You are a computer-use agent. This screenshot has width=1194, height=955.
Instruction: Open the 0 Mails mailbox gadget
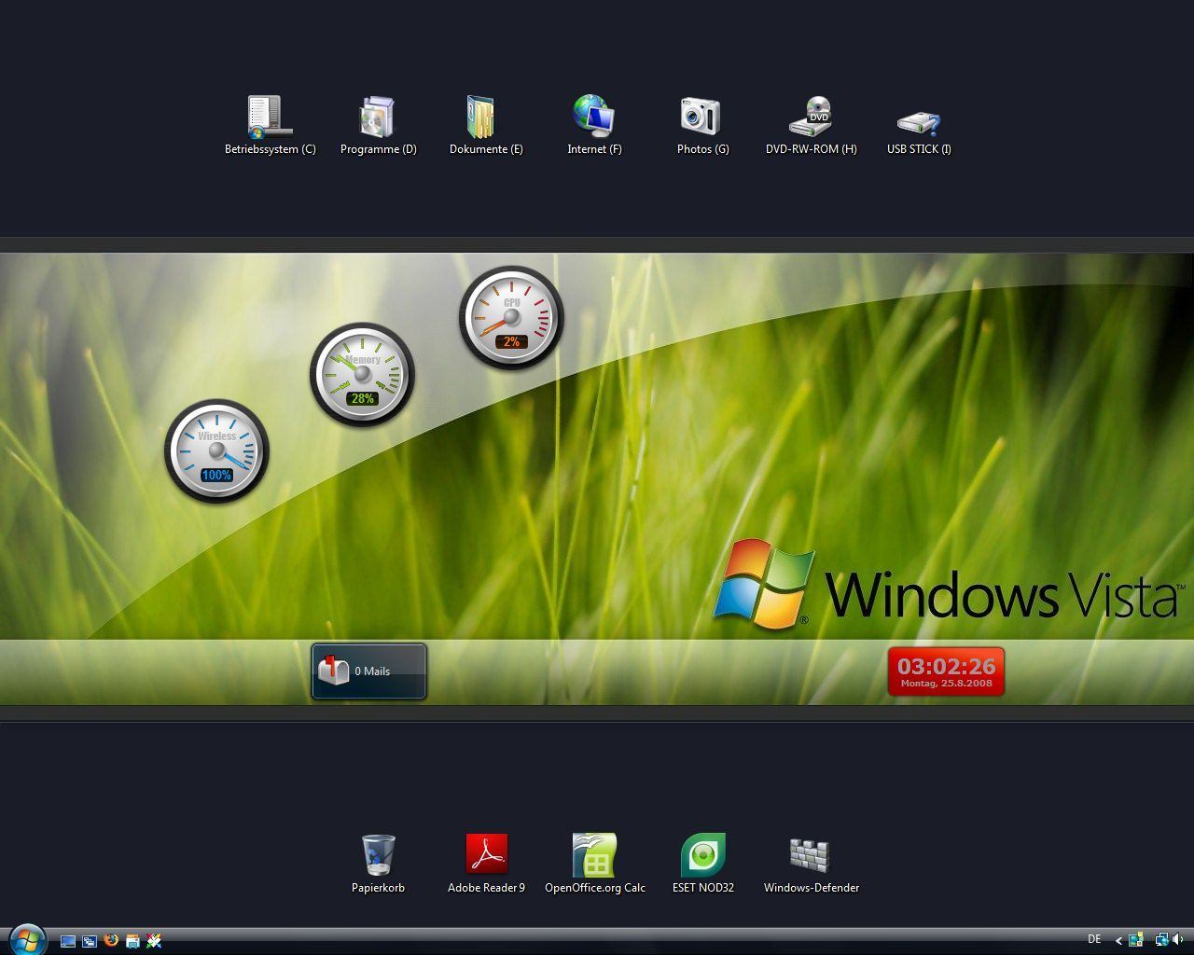click(x=368, y=671)
